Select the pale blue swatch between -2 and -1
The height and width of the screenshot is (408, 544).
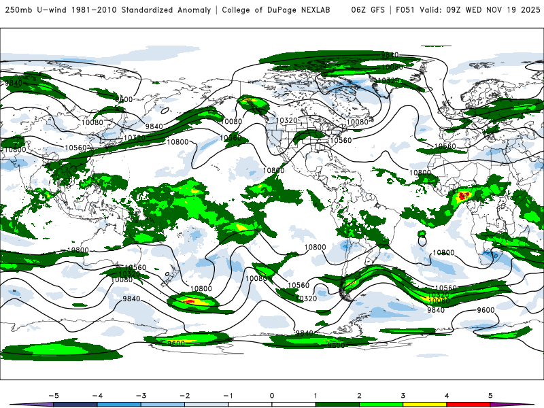tap(207, 405)
